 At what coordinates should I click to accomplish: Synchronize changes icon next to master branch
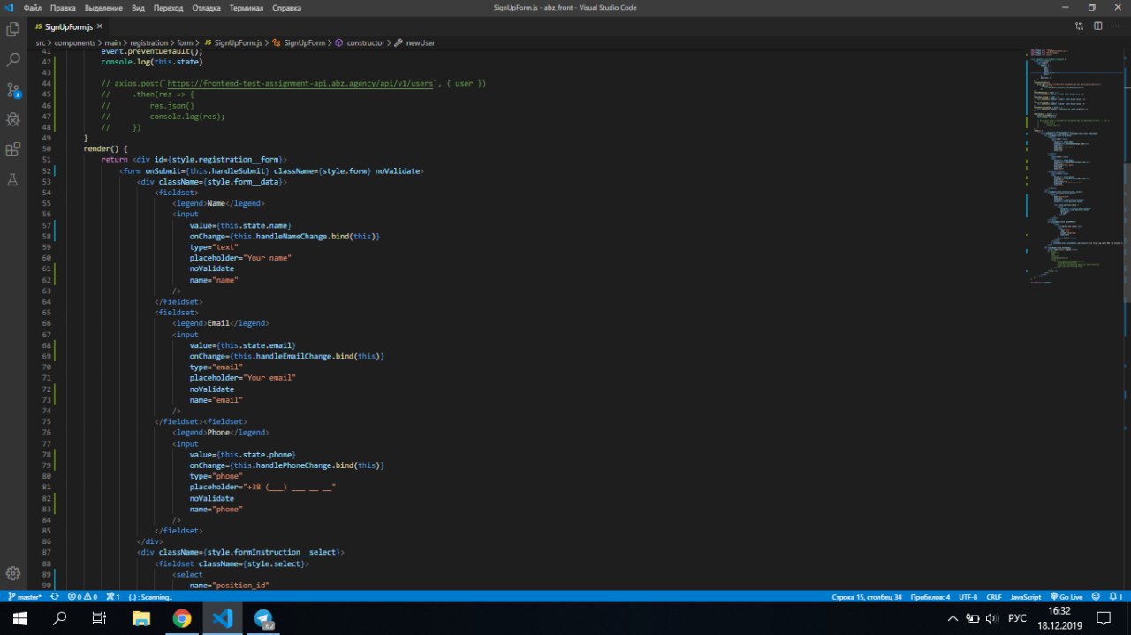pyautogui.click(x=54, y=597)
